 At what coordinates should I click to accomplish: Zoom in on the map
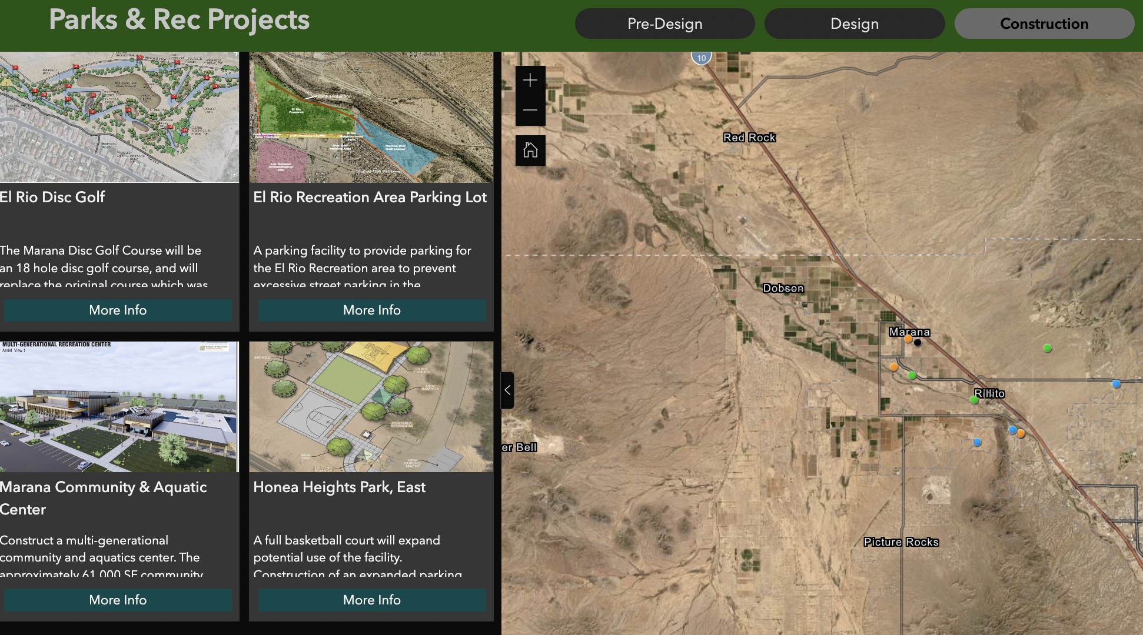point(530,81)
